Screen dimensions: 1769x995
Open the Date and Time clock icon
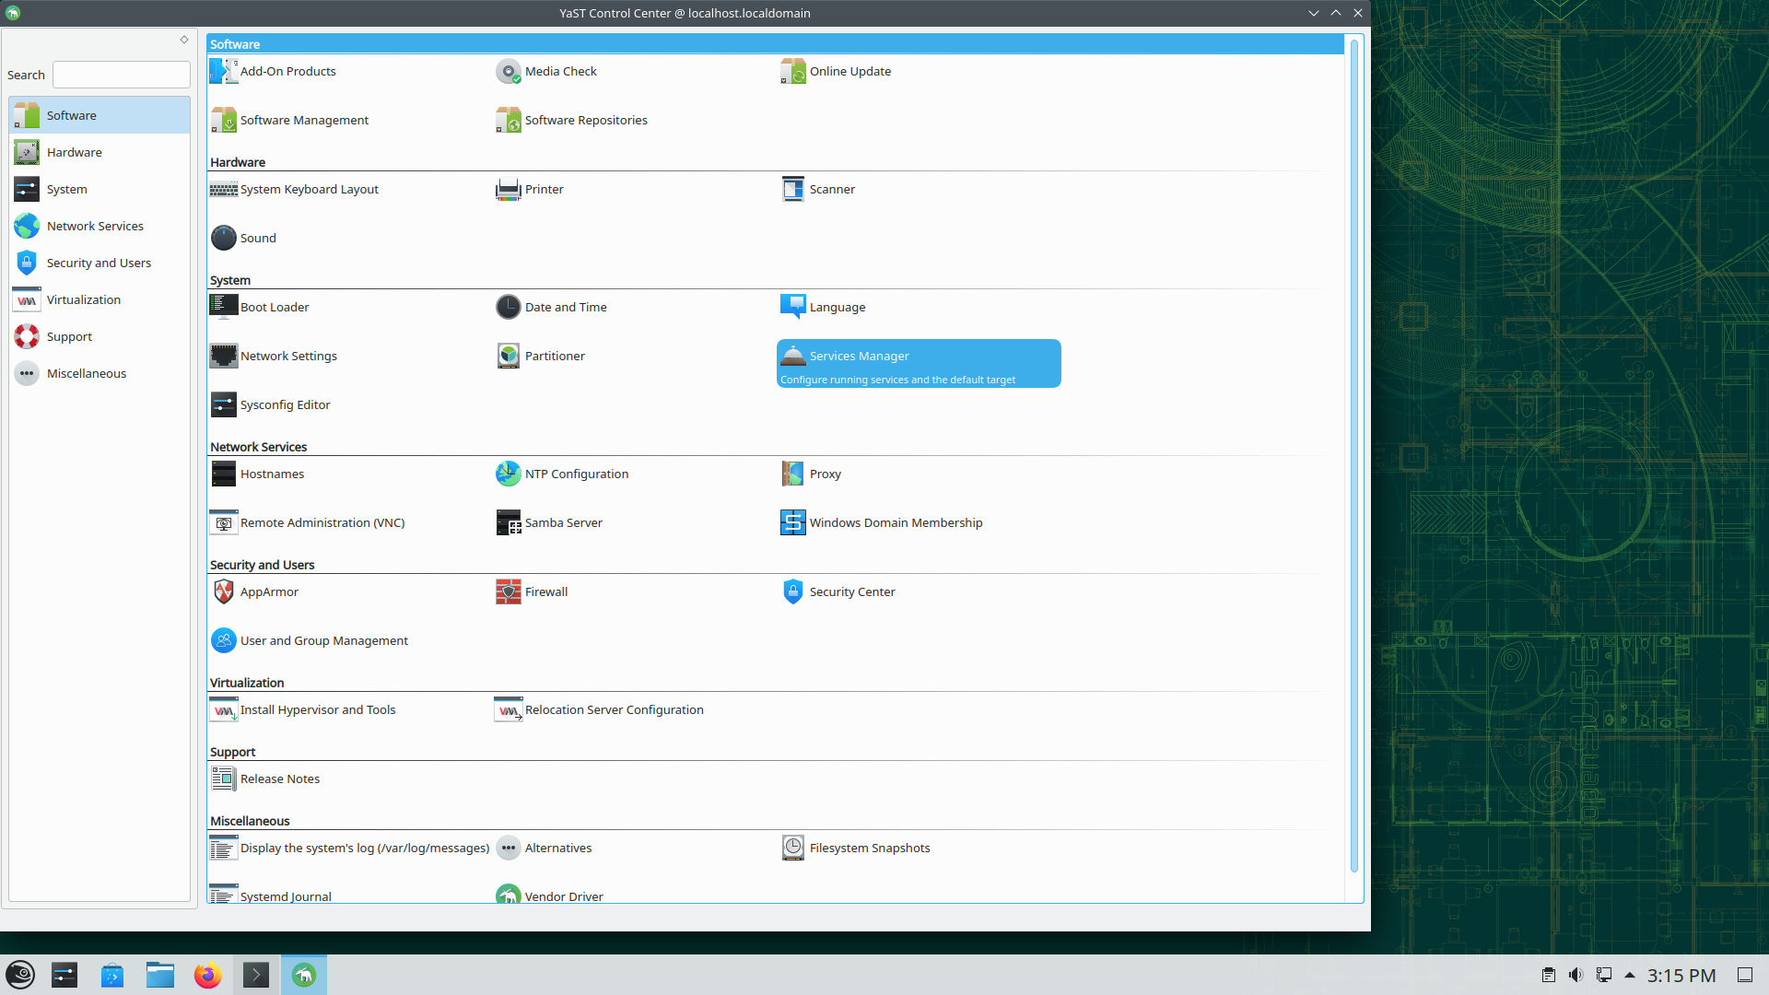(509, 307)
